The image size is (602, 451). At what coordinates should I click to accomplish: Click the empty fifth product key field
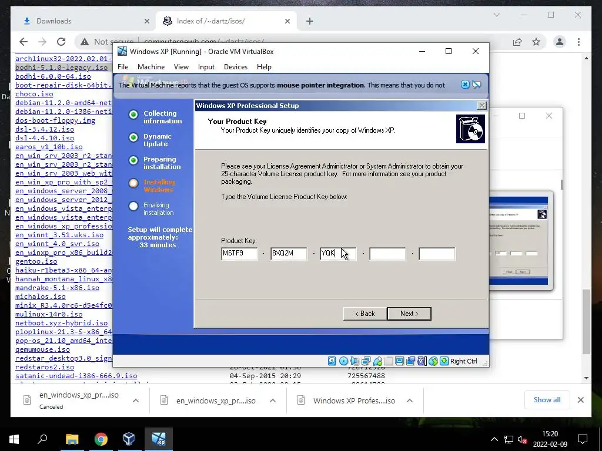[437, 254]
